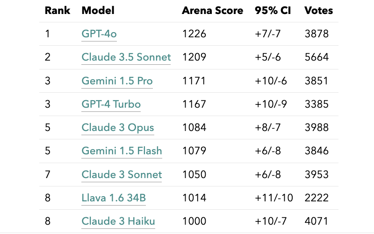This screenshot has height=234, width=374.
Task: Follow the GPT-4 Turbo link
Action: coord(111,104)
